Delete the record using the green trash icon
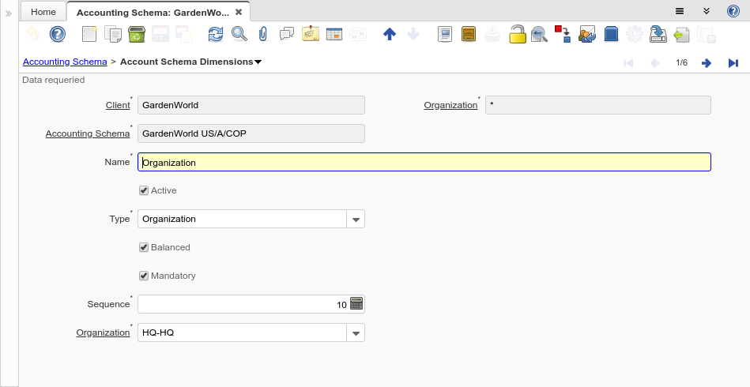The width and height of the screenshot is (750, 387). (x=136, y=34)
